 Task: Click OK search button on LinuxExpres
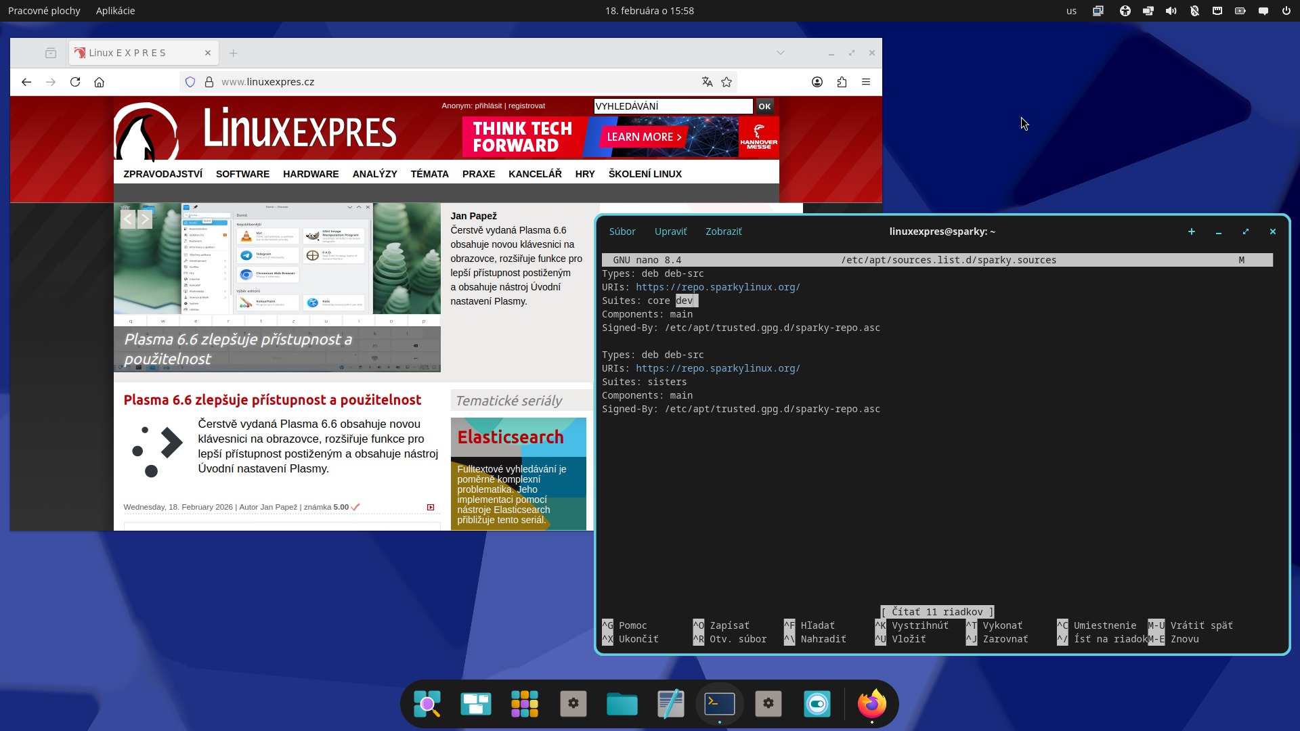764,106
